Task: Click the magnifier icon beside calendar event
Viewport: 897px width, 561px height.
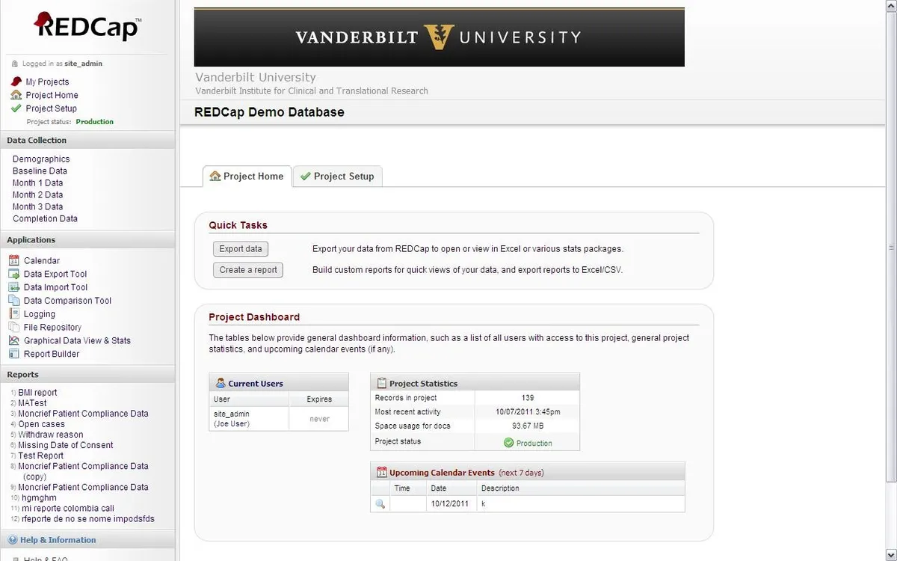Action: [380, 503]
